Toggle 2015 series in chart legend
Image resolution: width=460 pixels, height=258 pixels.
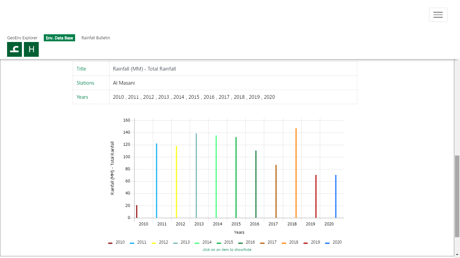[225, 242]
